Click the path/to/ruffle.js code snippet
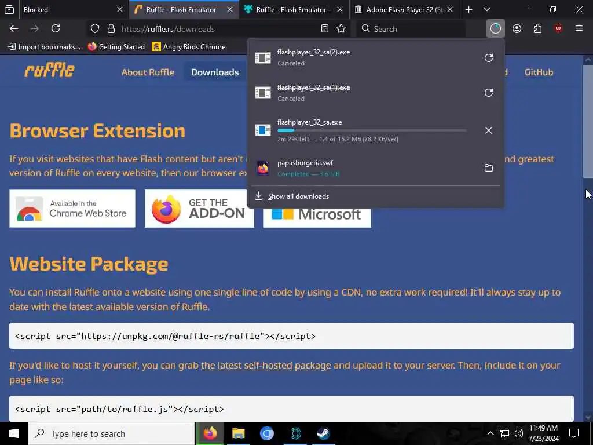This screenshot has width=593, height=445. click(x=291, y=408)
